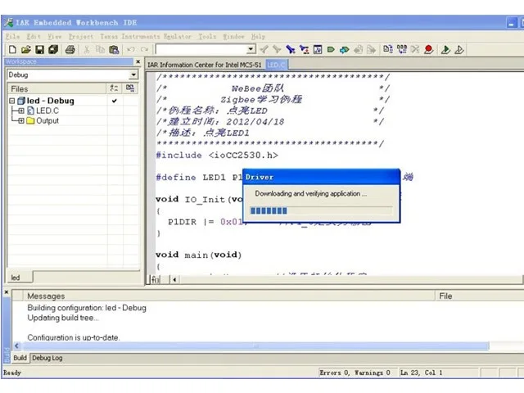This screenshot has height=393, width=524.
Task: Print the file with the printer icon
Action: 70,50
